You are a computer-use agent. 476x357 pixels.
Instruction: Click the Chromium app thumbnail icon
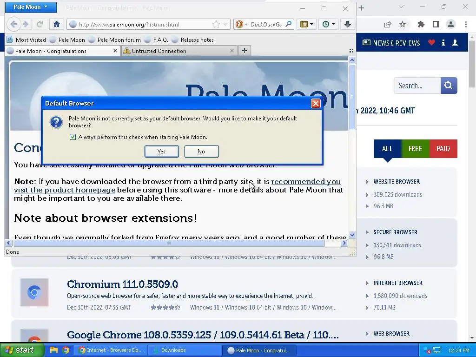34,292
